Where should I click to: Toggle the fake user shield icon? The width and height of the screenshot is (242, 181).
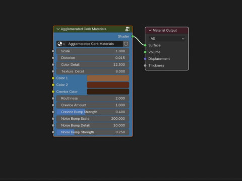pyautogui.click(x=126, y=44)
